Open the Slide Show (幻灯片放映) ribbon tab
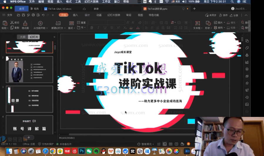 coord(114,15)
